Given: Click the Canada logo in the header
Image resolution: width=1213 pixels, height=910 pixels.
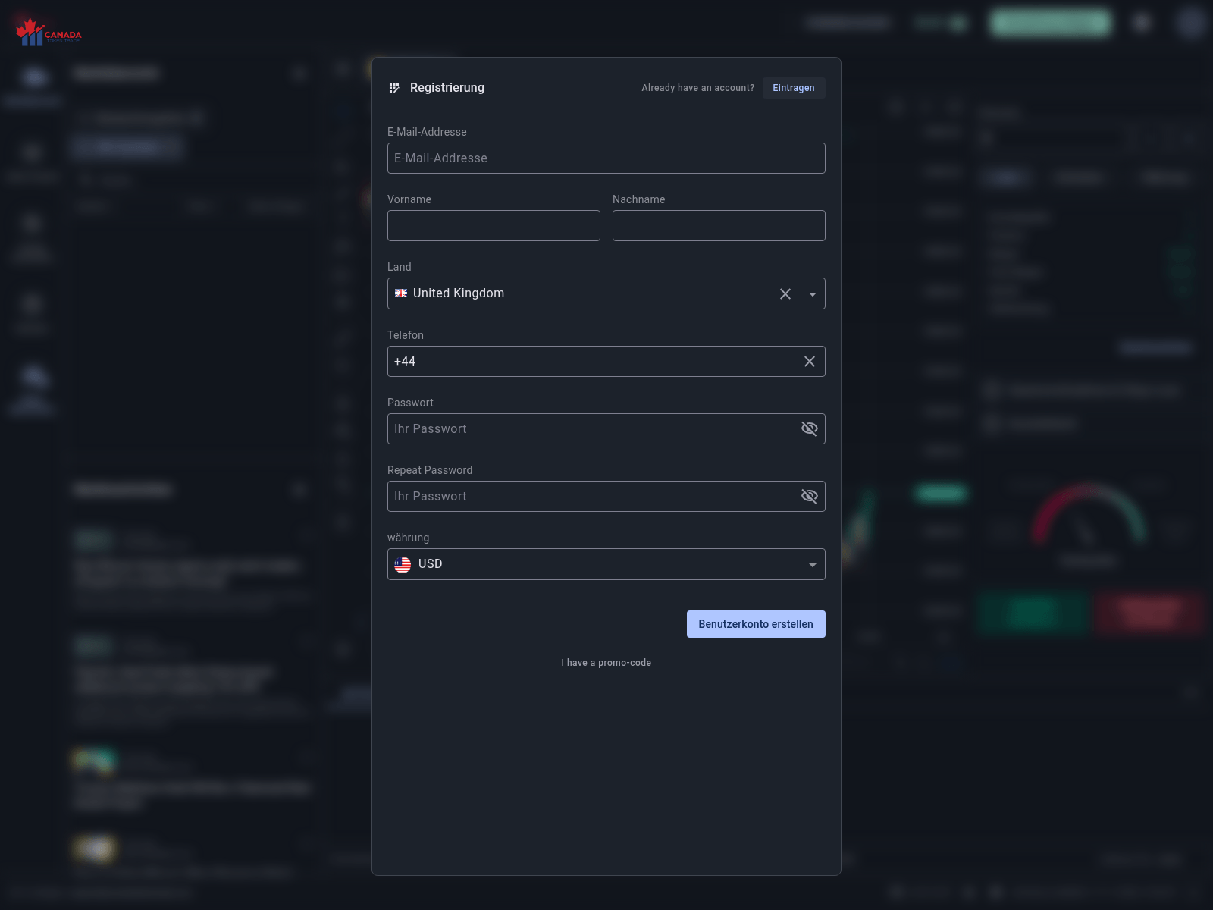Looking at the screenshot, I should click(x=49, y=32).
